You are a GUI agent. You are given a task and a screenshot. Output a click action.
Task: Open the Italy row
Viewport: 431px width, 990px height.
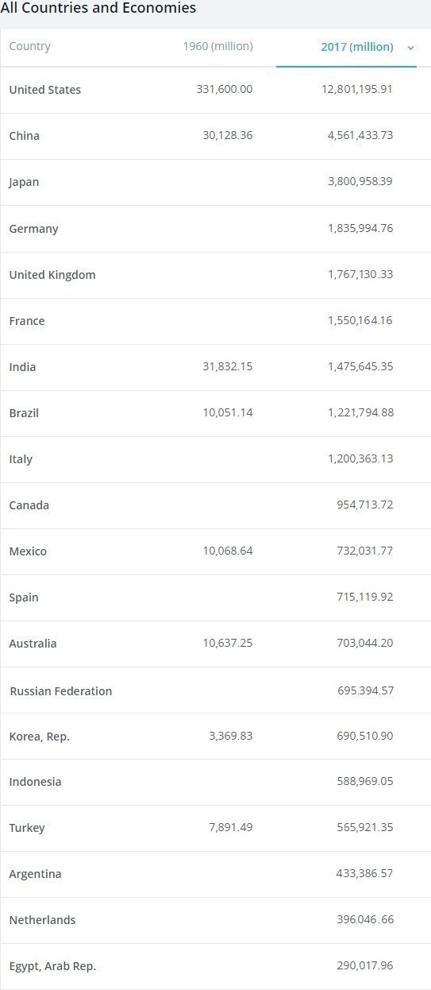tap(21, 459)
